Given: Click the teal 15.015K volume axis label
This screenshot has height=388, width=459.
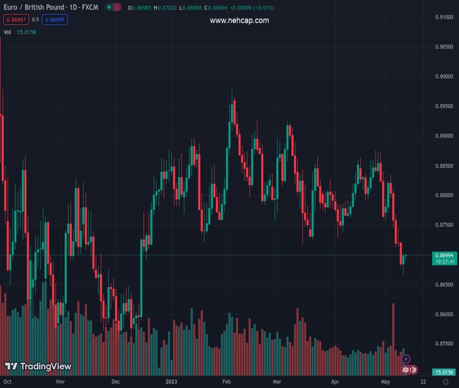Looking at the screenshot, I should click(x=445, y=372).
